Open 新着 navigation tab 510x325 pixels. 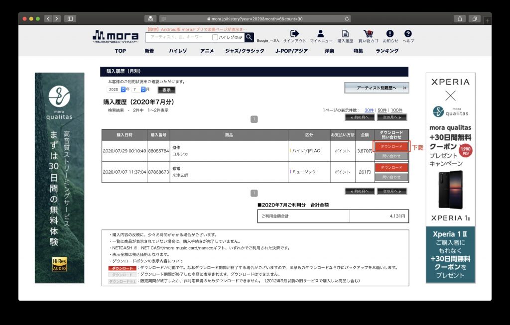coord(149,51)
